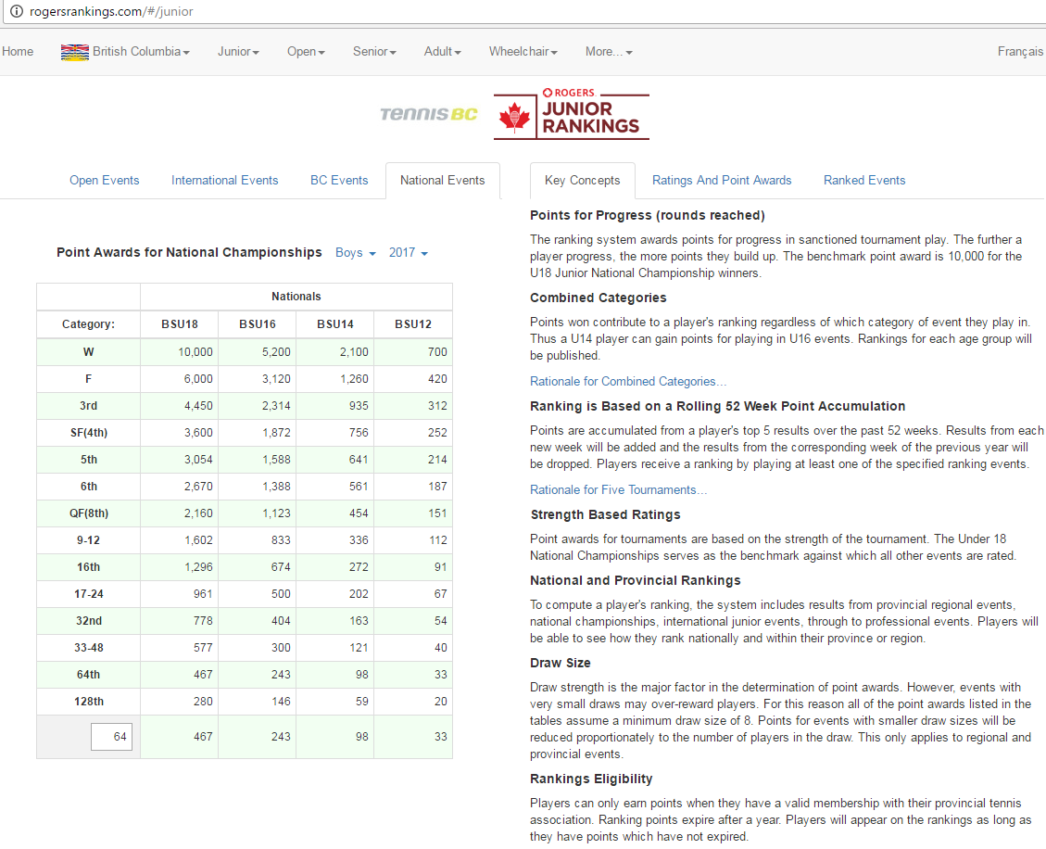
Task: Select the Key Concepts tab
Action: [583, 180]
